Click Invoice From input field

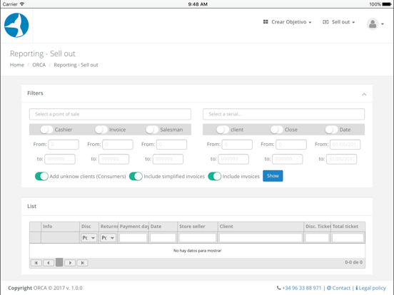118,145
